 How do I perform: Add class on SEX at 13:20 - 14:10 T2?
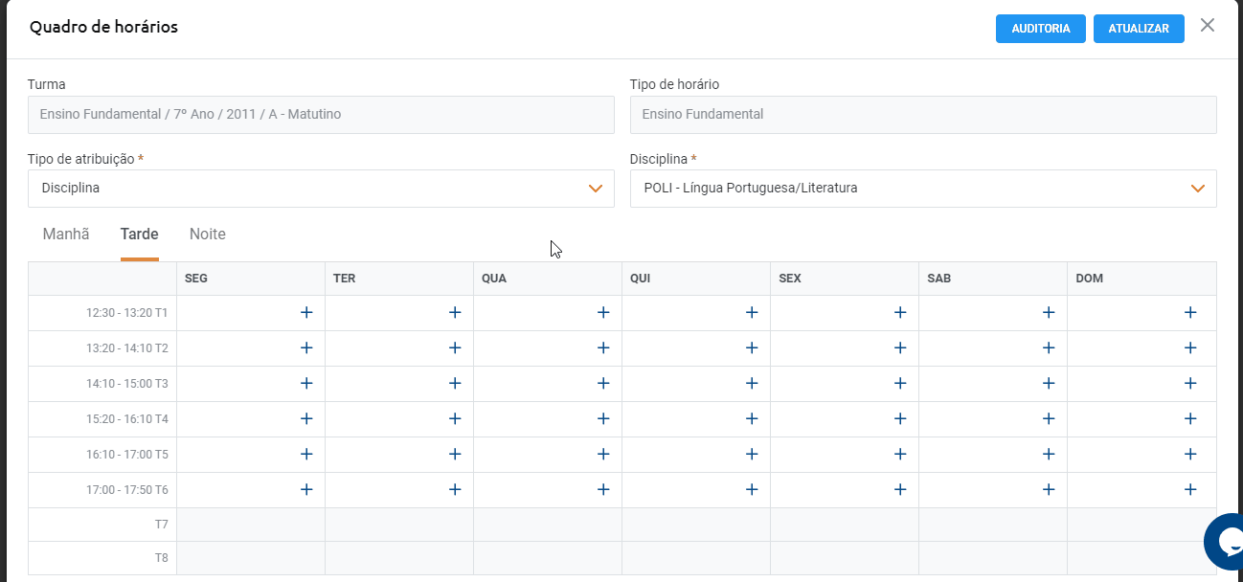tap(900, 347)
